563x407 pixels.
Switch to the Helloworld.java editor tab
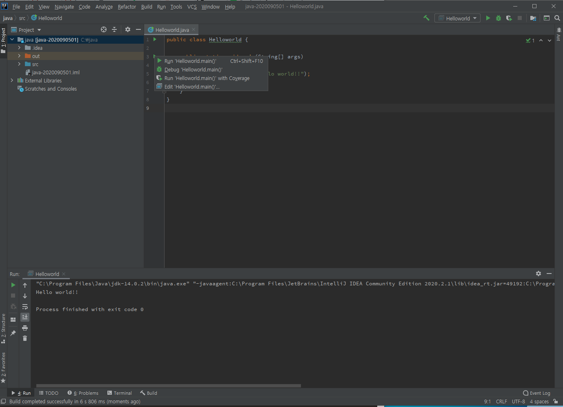pos(172,30)
